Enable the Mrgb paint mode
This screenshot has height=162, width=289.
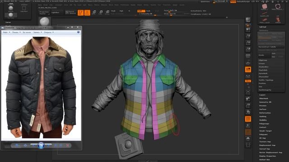click(113, 11)
